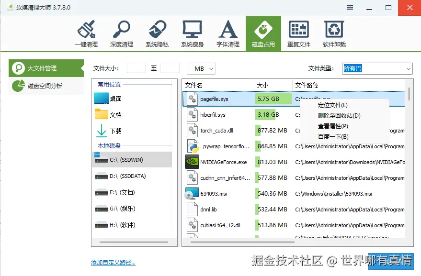Maximize the 软媒清理大师 window
The height and width of the screenshot is (276, 421).
click(388, 8)
